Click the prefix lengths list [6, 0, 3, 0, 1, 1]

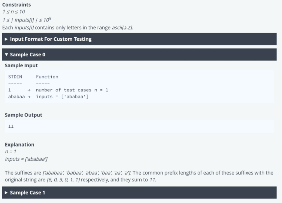(63, 180)
